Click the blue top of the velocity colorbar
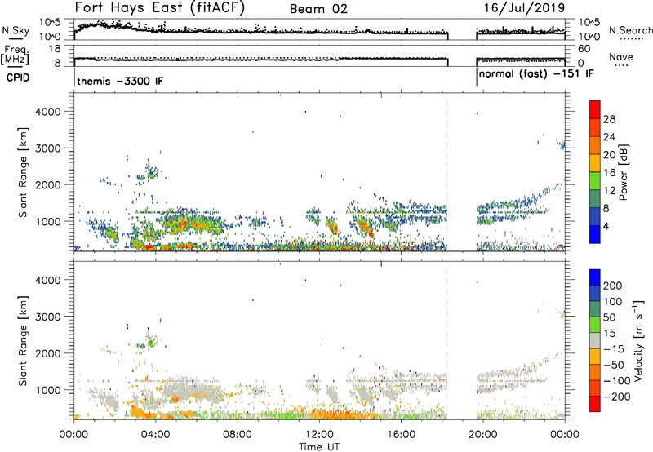 [x=595, y=277]
